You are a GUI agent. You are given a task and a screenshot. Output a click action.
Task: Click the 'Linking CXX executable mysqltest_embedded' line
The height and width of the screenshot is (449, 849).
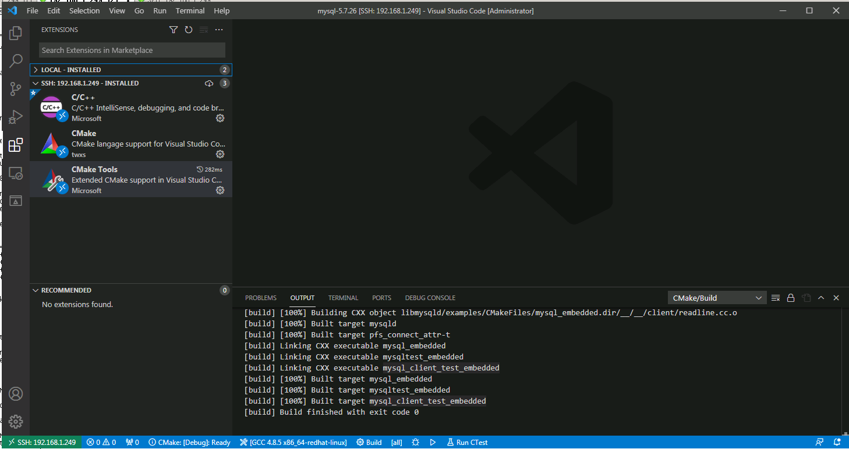click(354, 357)
